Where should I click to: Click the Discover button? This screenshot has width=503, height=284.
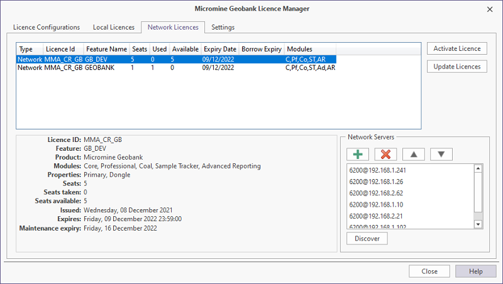[x=367, y=239]
